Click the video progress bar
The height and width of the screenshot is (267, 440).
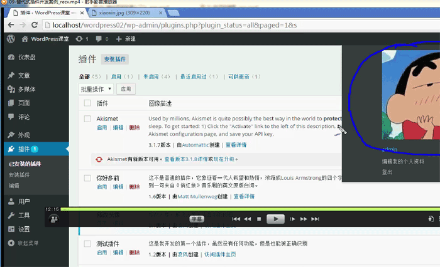(x=250, y=209)
